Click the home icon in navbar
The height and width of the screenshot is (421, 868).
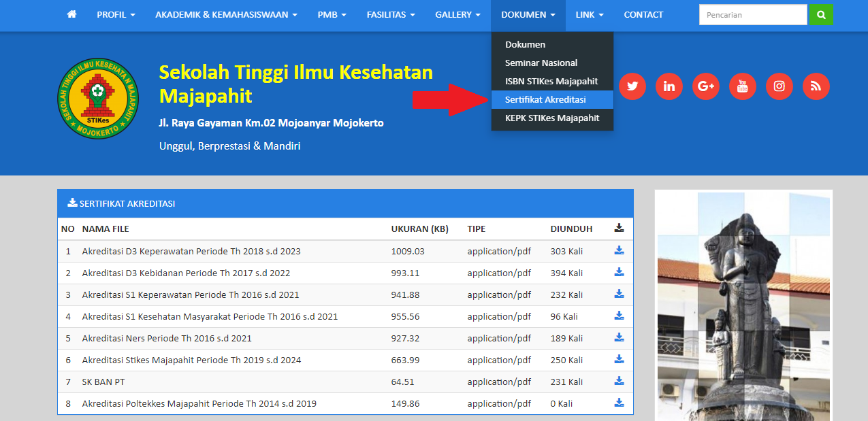tap(71, 14)
